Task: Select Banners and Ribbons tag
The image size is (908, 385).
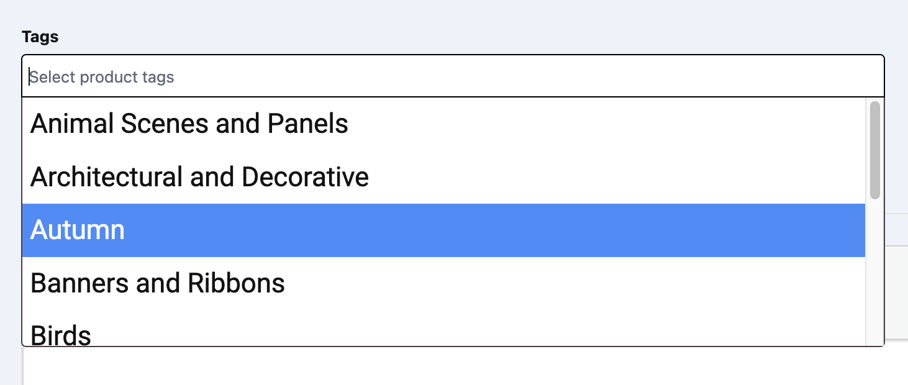Action: 157,284
